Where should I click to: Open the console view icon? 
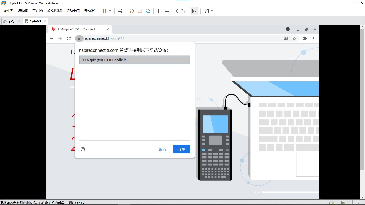tap(195, 11)
